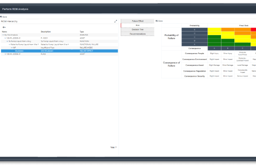Click the Minor Damage cell

click(228, 65)
